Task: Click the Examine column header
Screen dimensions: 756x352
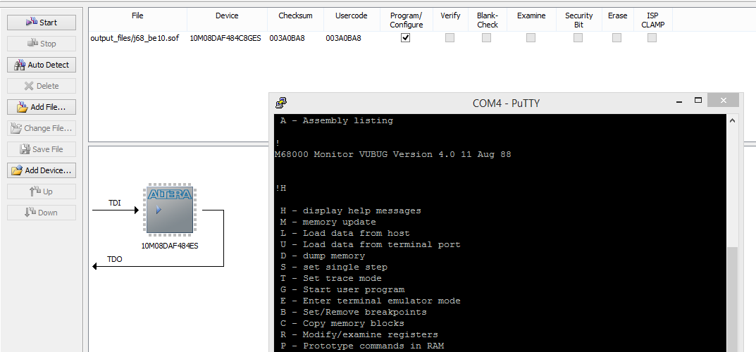Action: coord(531,20)
